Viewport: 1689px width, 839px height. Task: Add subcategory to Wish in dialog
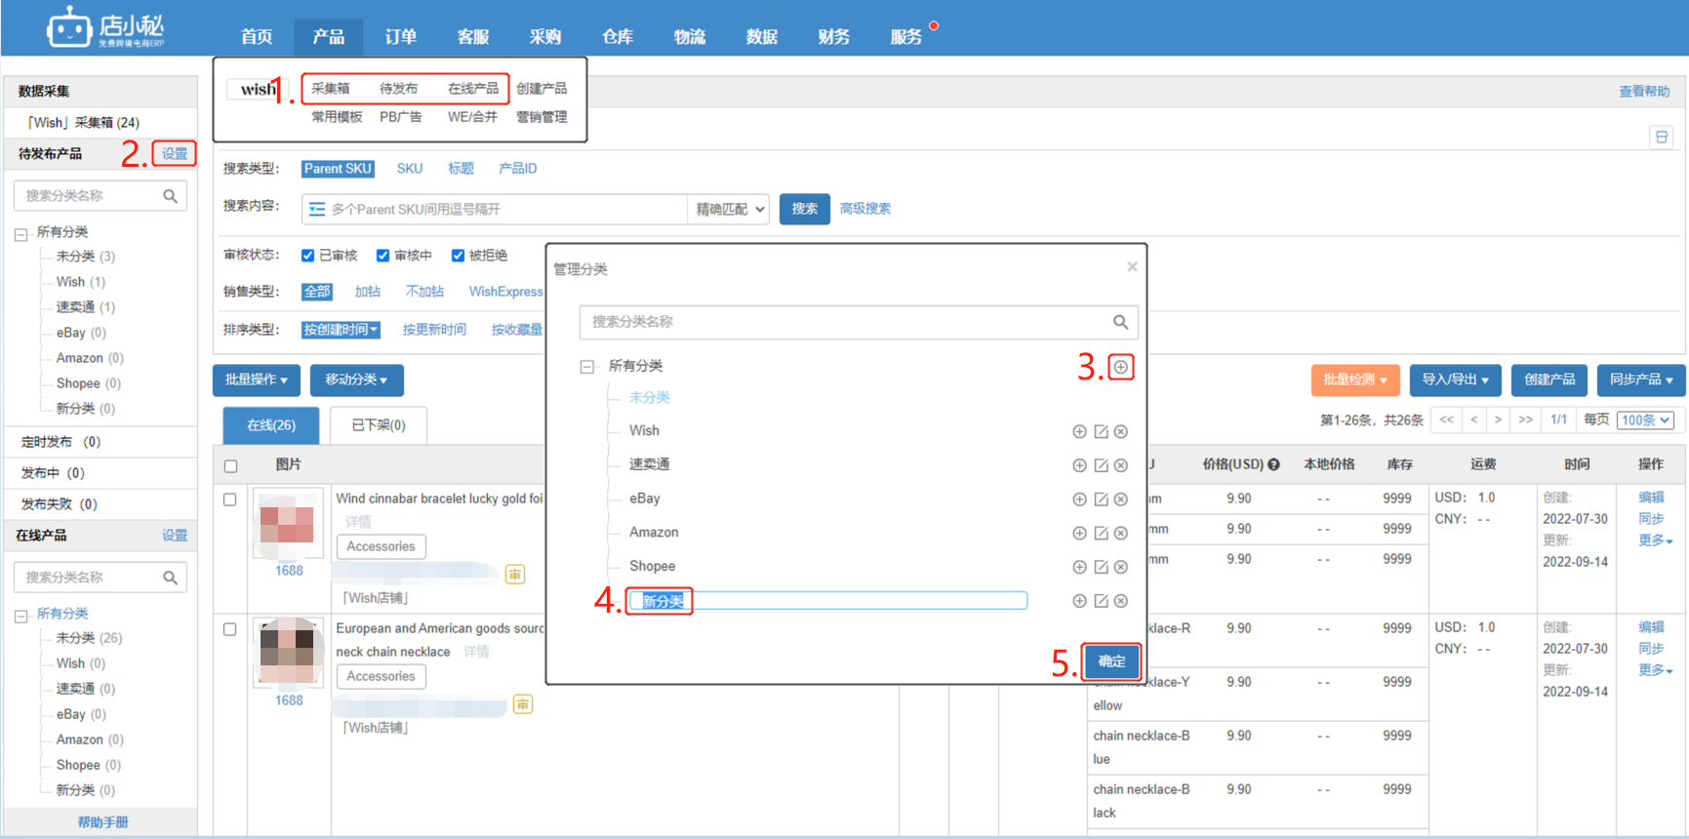pos(1079,431)
